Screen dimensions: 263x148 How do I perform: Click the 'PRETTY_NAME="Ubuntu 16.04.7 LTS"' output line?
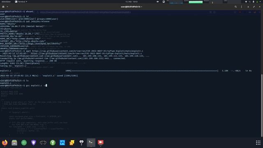tap(20, 34)
